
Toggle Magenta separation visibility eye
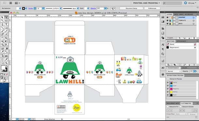168,89
